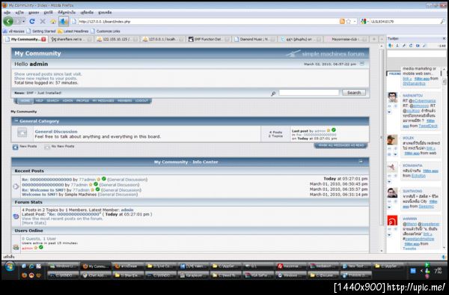Open the General Discussion board link
This screenshot has height=295, width=449.
click(56, 132)
